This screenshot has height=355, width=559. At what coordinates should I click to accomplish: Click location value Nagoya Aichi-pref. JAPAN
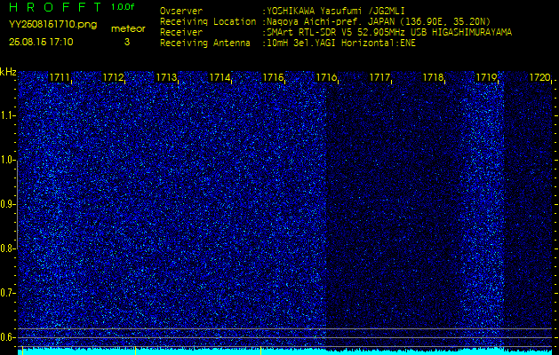coord(331,21)
